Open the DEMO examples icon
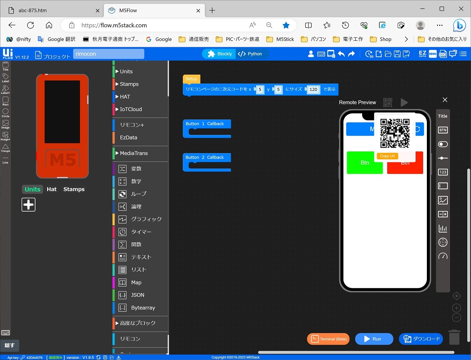This screenshot has height=360, width=471. point(433,54)
